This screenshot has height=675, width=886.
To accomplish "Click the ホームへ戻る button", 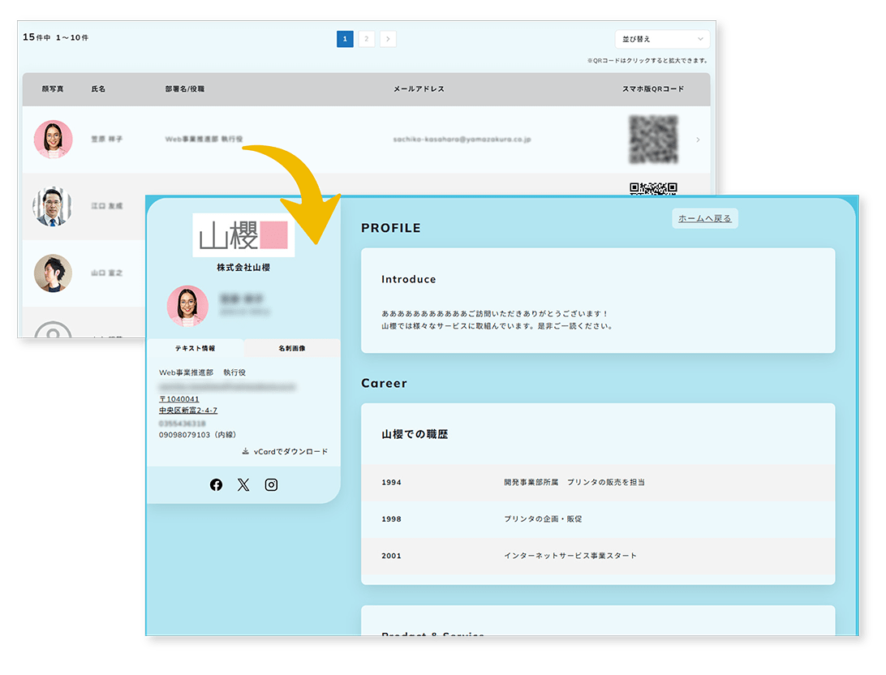I will pyautogui.click(x=704, y=218).
